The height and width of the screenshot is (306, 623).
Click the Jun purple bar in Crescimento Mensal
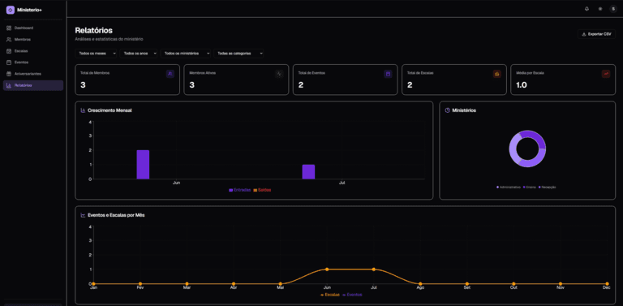click(143, 165)
